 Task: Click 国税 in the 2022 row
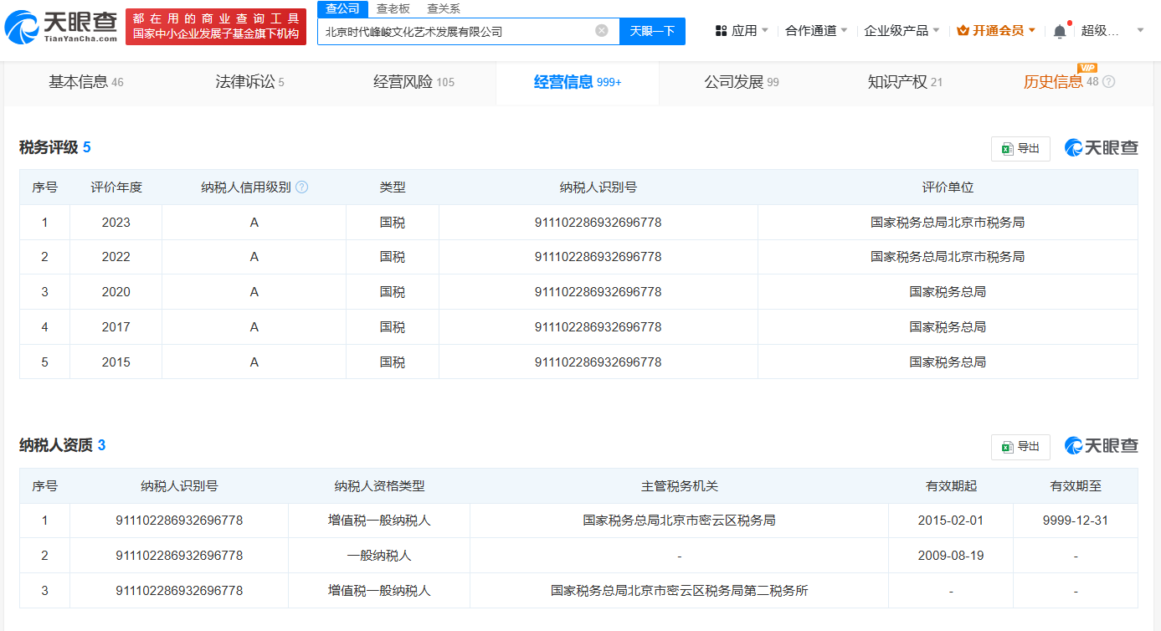393,257
